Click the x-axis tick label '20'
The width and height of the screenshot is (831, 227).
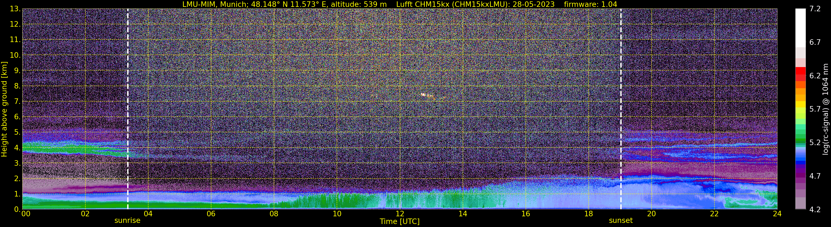click(x=651, y=214)
